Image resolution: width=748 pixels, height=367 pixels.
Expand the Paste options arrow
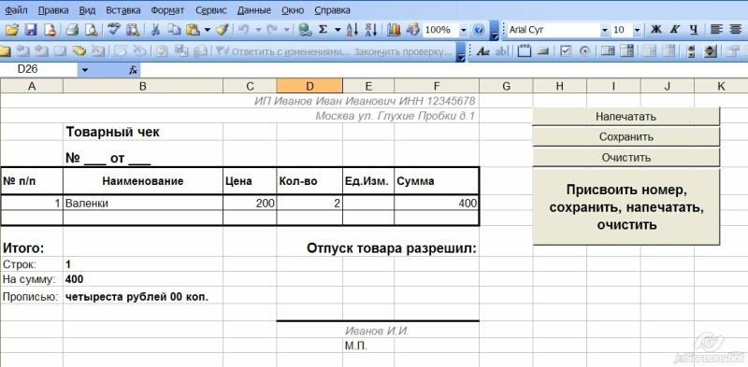pos(207,30)
